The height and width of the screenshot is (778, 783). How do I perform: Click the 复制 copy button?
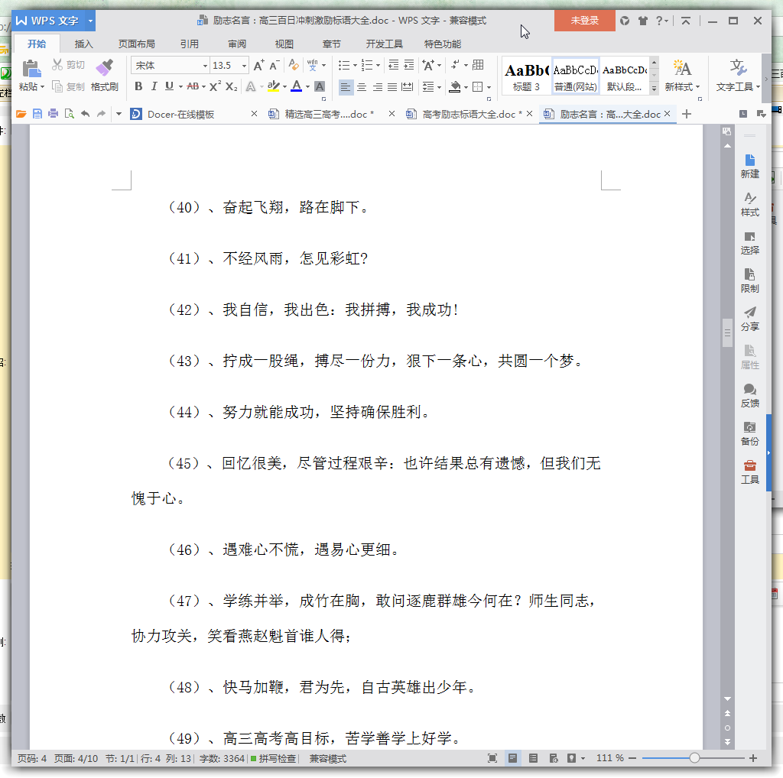coord(68,87)
